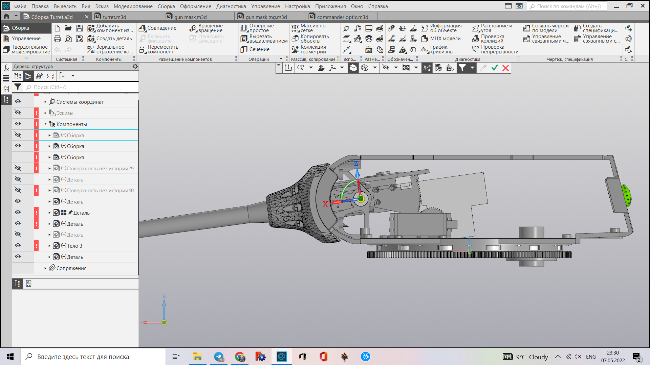The height and width of the screenshot is (365, 650).
Task: Open tree panel settings gear
Action: click(x=135, y=67)
